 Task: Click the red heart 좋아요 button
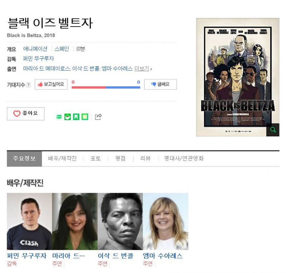tap(26, 114)
